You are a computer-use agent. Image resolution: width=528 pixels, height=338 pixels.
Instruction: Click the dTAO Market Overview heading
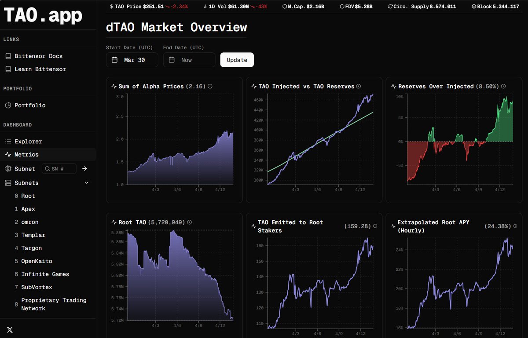point(176,27)
